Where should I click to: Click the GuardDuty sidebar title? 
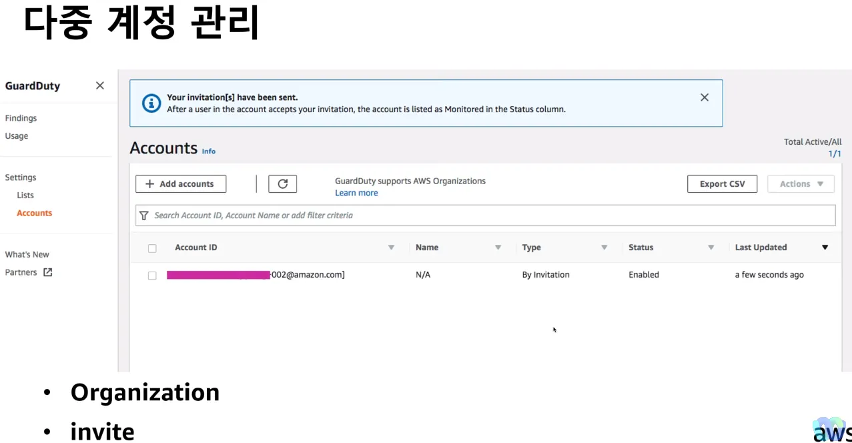[x=33, y=86]
